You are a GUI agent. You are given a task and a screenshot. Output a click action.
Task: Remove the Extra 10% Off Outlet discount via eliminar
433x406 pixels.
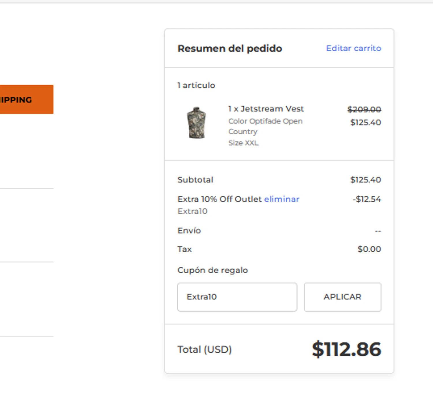pyautogui.click(x=281, y=199)
